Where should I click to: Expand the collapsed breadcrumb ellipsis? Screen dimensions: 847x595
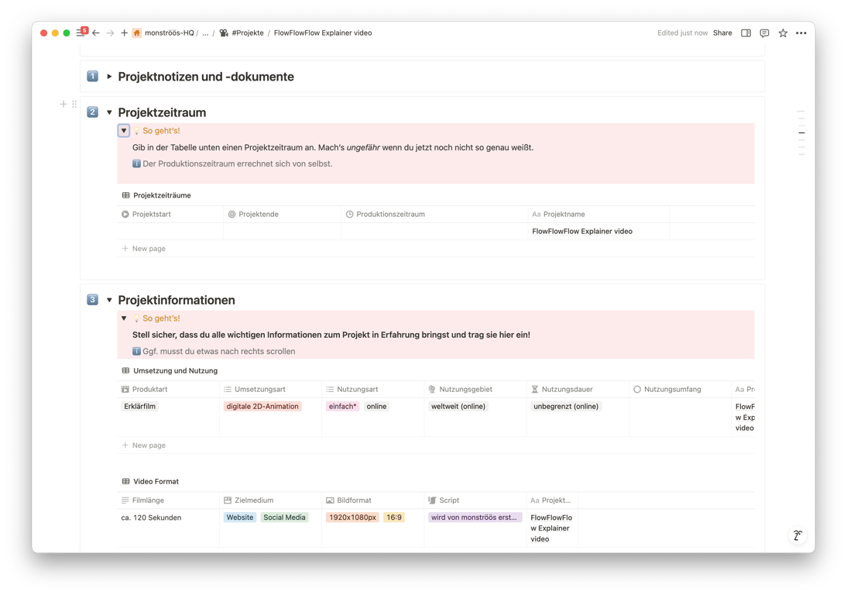tap(205, 33)
